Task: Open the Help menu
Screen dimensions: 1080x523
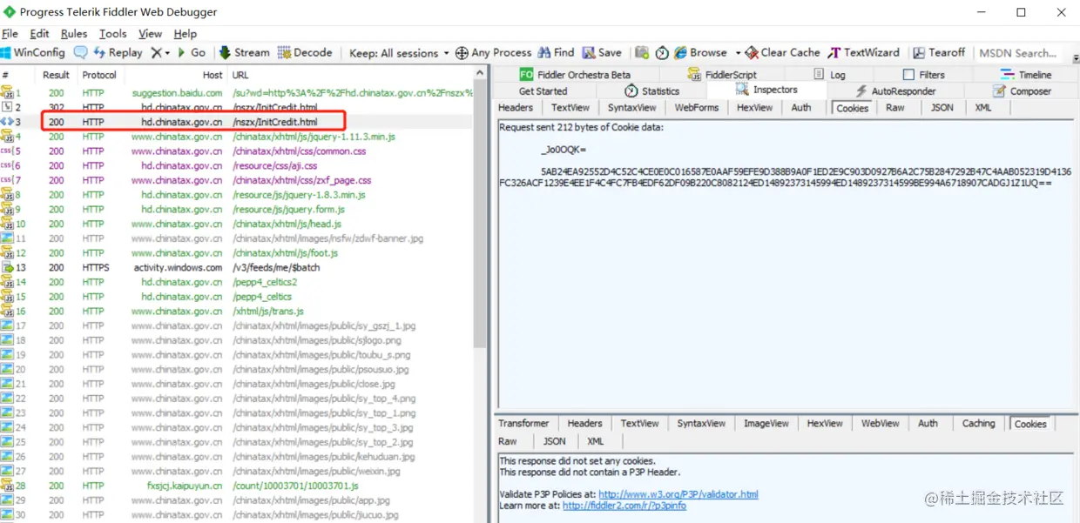Action: point(185,34)
